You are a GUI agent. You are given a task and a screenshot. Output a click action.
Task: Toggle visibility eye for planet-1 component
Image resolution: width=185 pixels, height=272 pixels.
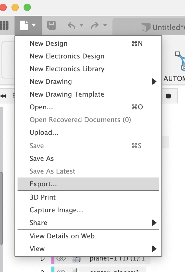61,259
